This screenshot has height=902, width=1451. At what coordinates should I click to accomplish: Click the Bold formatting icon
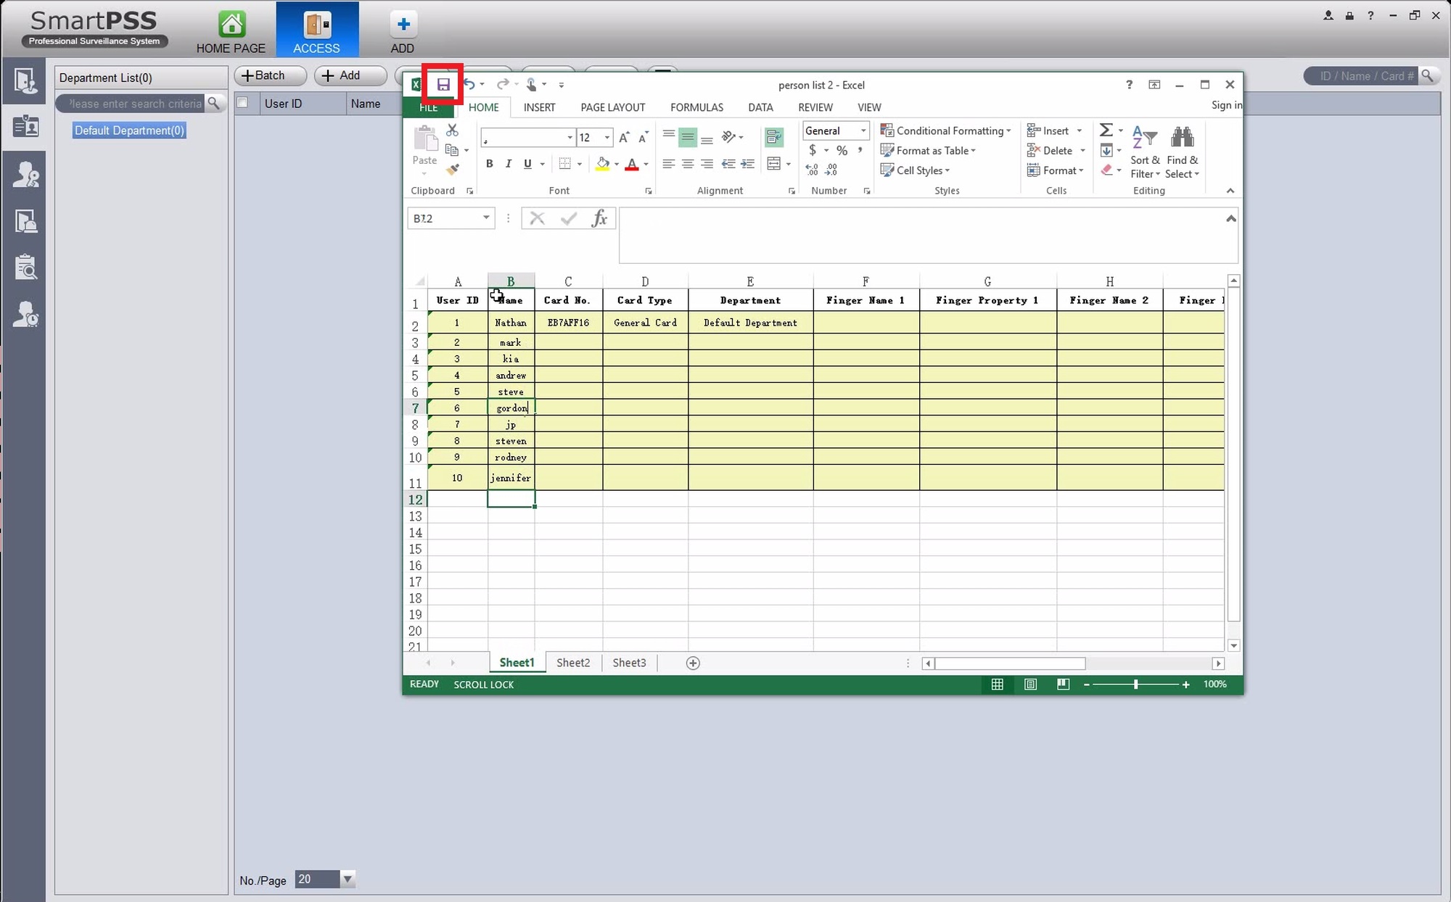tap(489, 164)
